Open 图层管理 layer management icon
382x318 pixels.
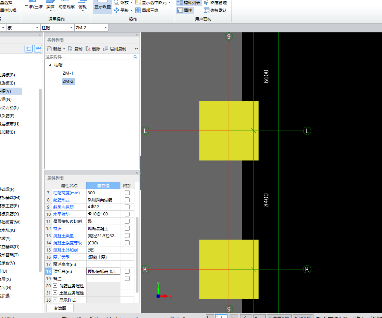coord(207,3)
